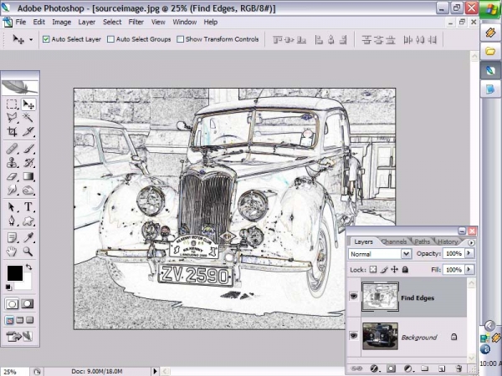Choose the Polygonal Lasso tool

point(12,118)
